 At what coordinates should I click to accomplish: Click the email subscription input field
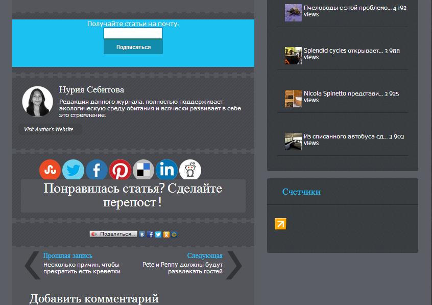[133, 34]
